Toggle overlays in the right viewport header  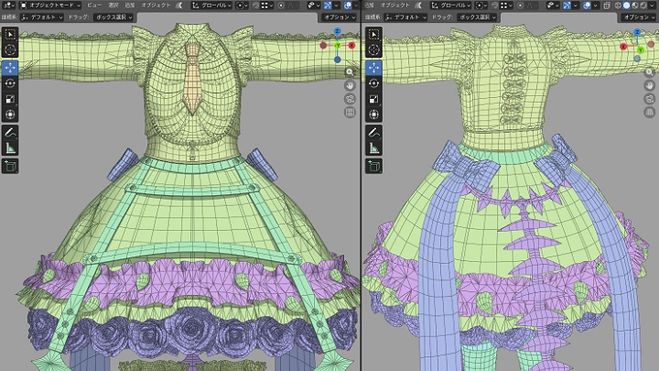point(587,5)
